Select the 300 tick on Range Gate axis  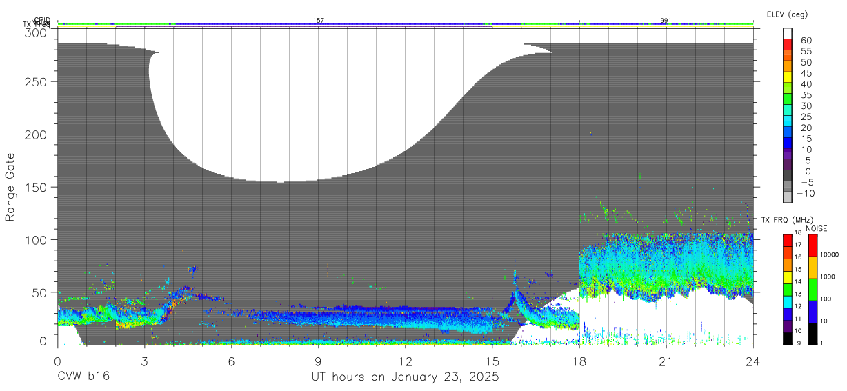[x=35, y=32]
